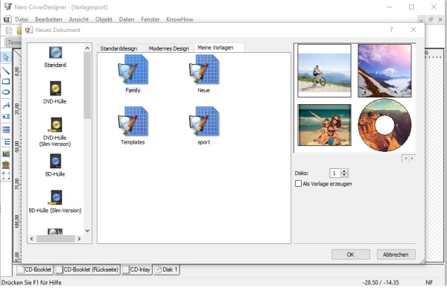447x288 pixels.
Task: Click the list's horizontal scroll left arrow
Action: click(x=31, y=239)
